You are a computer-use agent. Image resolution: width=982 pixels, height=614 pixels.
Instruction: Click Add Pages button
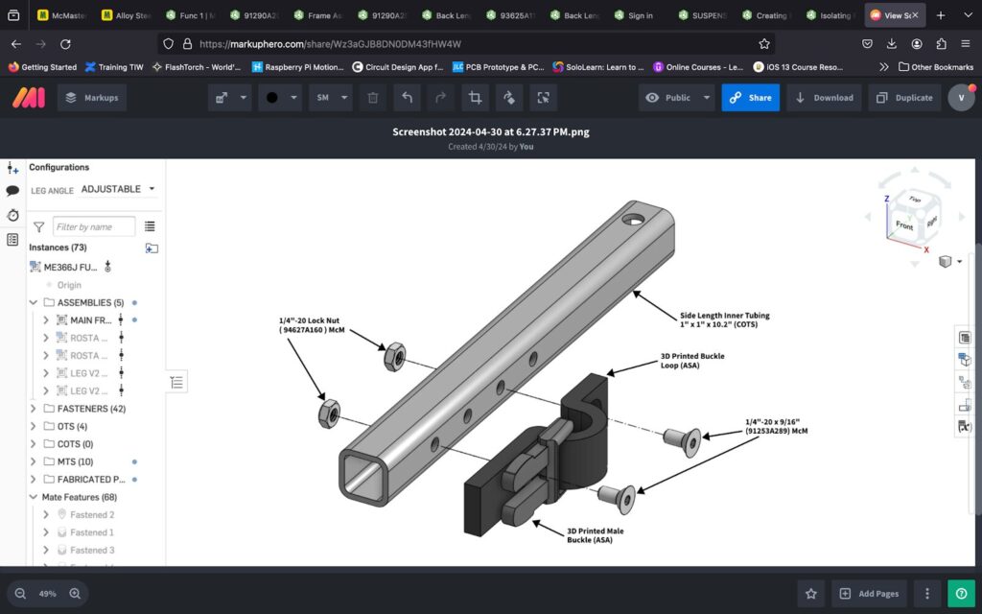coord(869,594)
